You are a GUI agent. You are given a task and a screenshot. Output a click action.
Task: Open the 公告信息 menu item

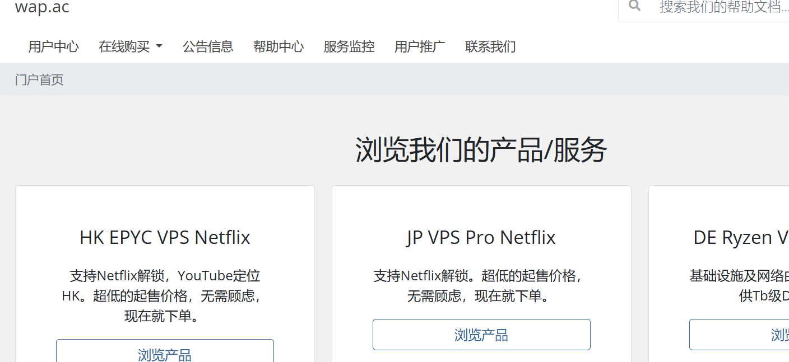pos(208,46)
